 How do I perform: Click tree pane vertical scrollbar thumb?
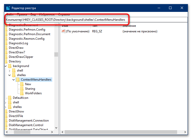(x=56, y=55)
